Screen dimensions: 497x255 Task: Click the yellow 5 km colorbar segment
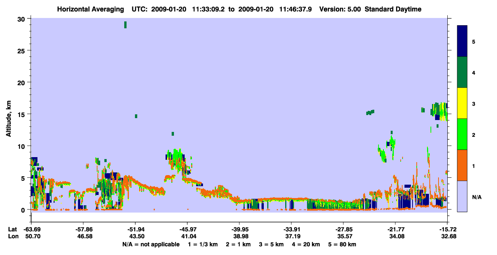462,103
